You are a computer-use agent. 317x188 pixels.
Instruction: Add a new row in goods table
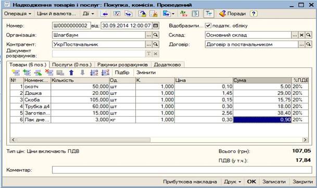point(16,72)
